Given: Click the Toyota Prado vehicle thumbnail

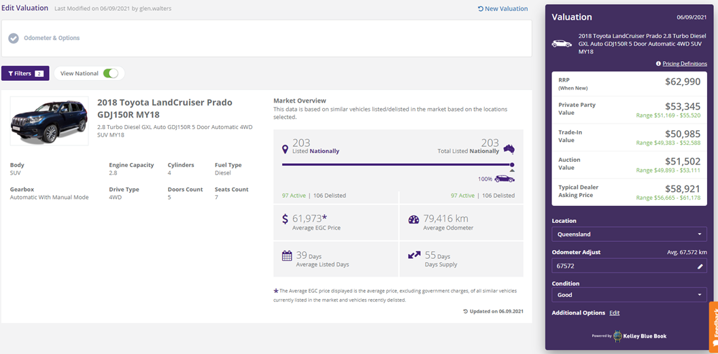Looking at the screenshot, I should (x=50, y=121).
